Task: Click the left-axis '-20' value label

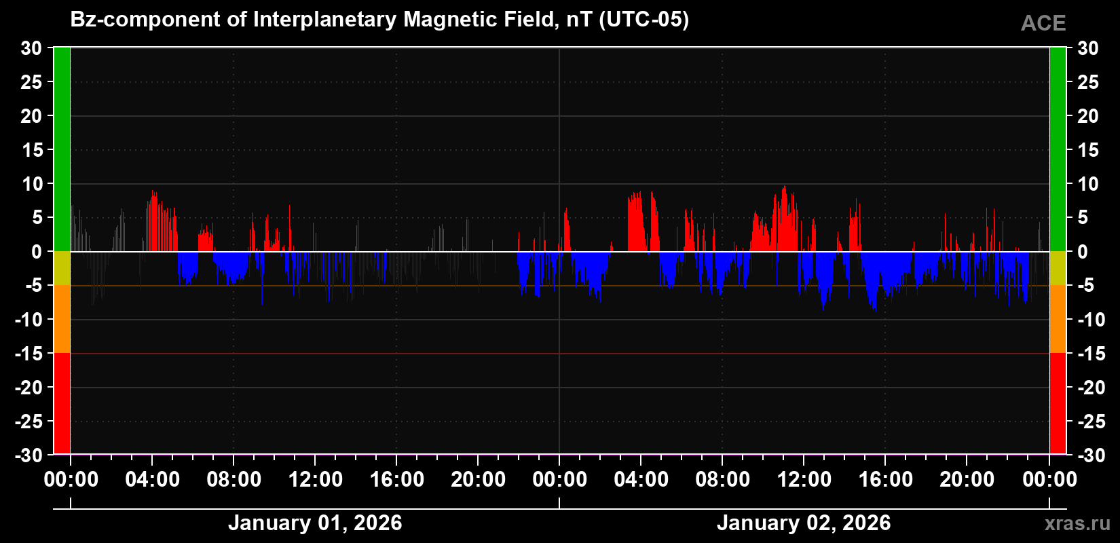Action: pyautogui.click(x=29, y=388)
